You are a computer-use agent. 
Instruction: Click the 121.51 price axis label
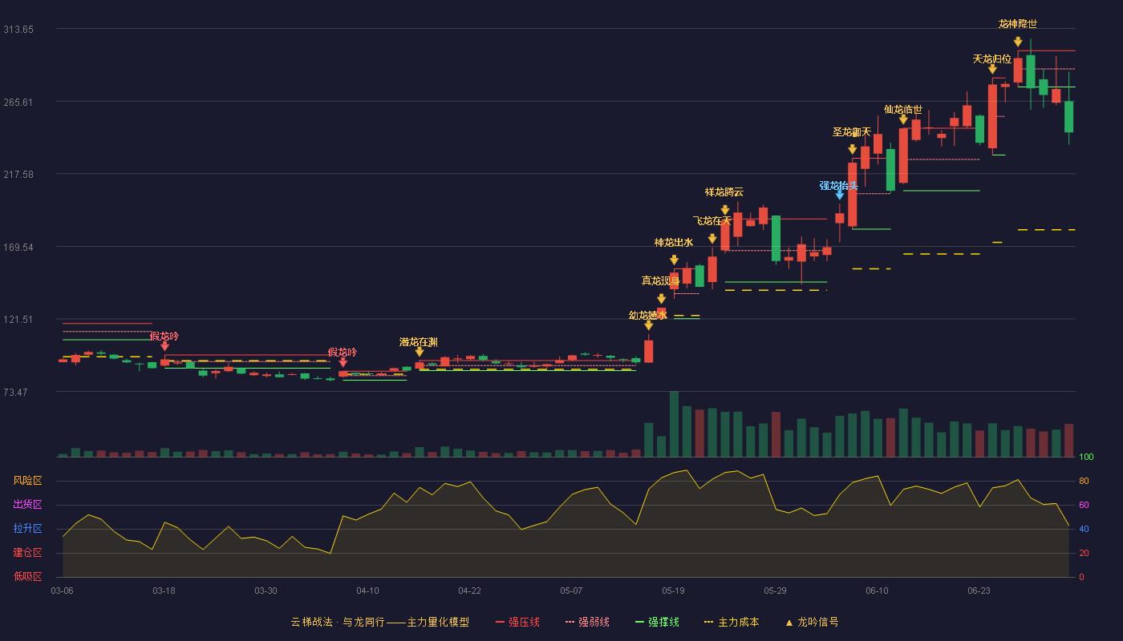(x=18, y=319)
